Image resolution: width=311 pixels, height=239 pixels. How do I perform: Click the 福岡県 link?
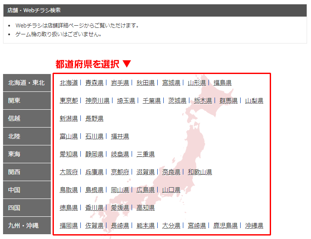click(x=69, y=226)
